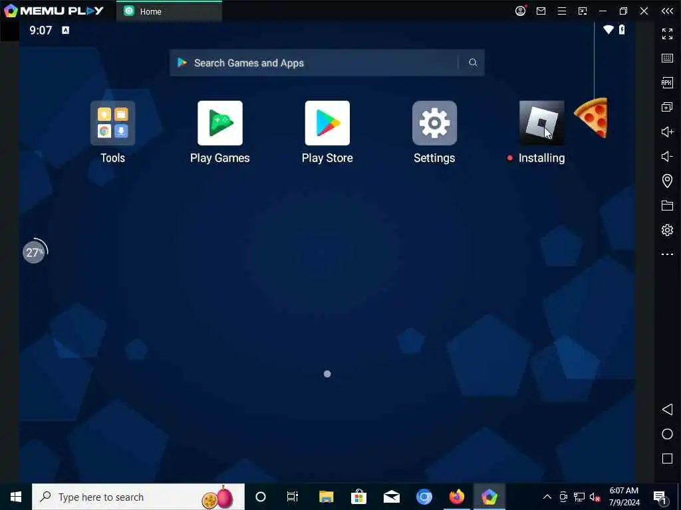
Task: Click the taskbar clock showing 6:07 AM
Action: [x=624, y=497]
